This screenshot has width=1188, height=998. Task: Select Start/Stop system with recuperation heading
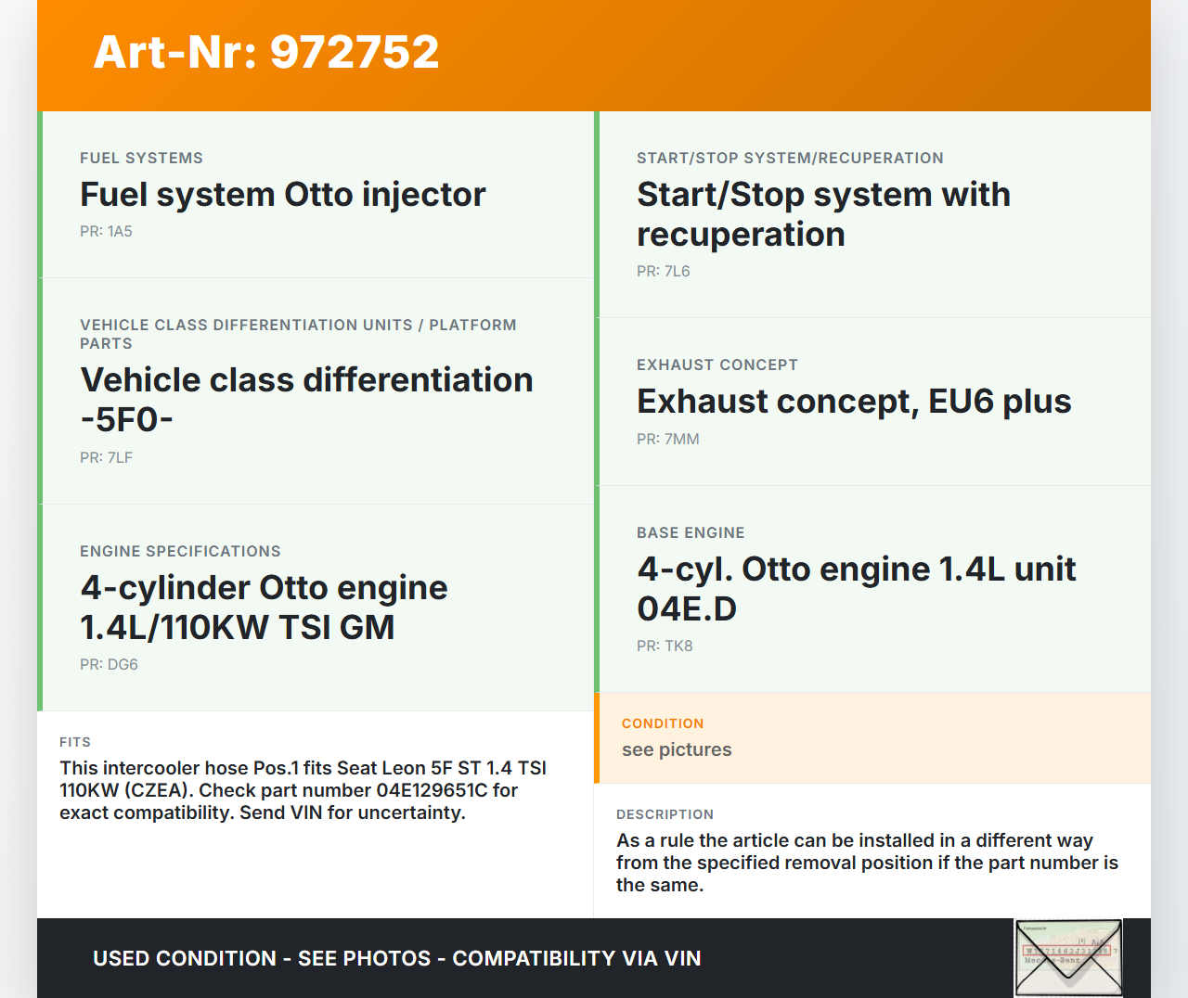click(x=822, y=214)
